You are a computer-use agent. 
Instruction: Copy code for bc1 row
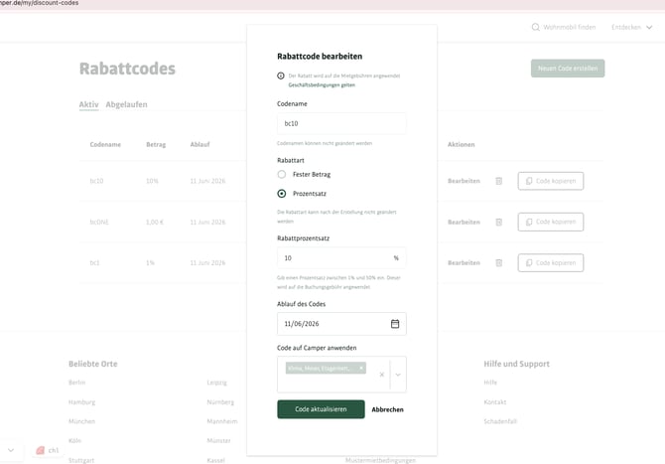[551, 262]
